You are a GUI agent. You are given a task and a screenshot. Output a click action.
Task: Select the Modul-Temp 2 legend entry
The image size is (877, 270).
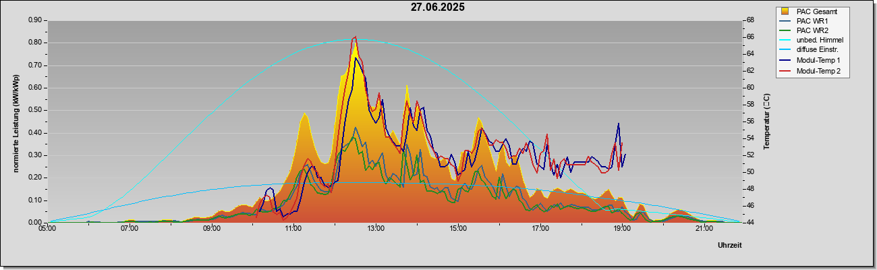[810, 71]
